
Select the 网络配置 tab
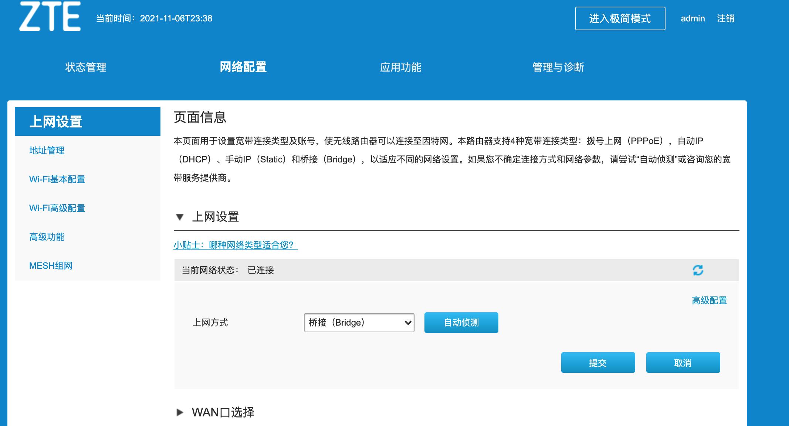point(244,68)
